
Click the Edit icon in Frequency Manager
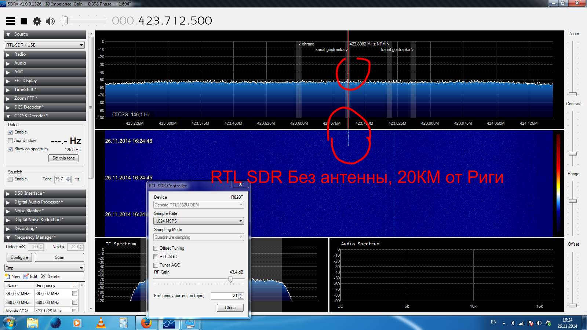click(26, 276)
